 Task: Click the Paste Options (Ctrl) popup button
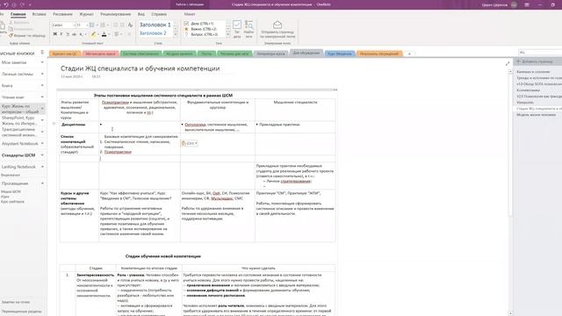pos(190,143)
